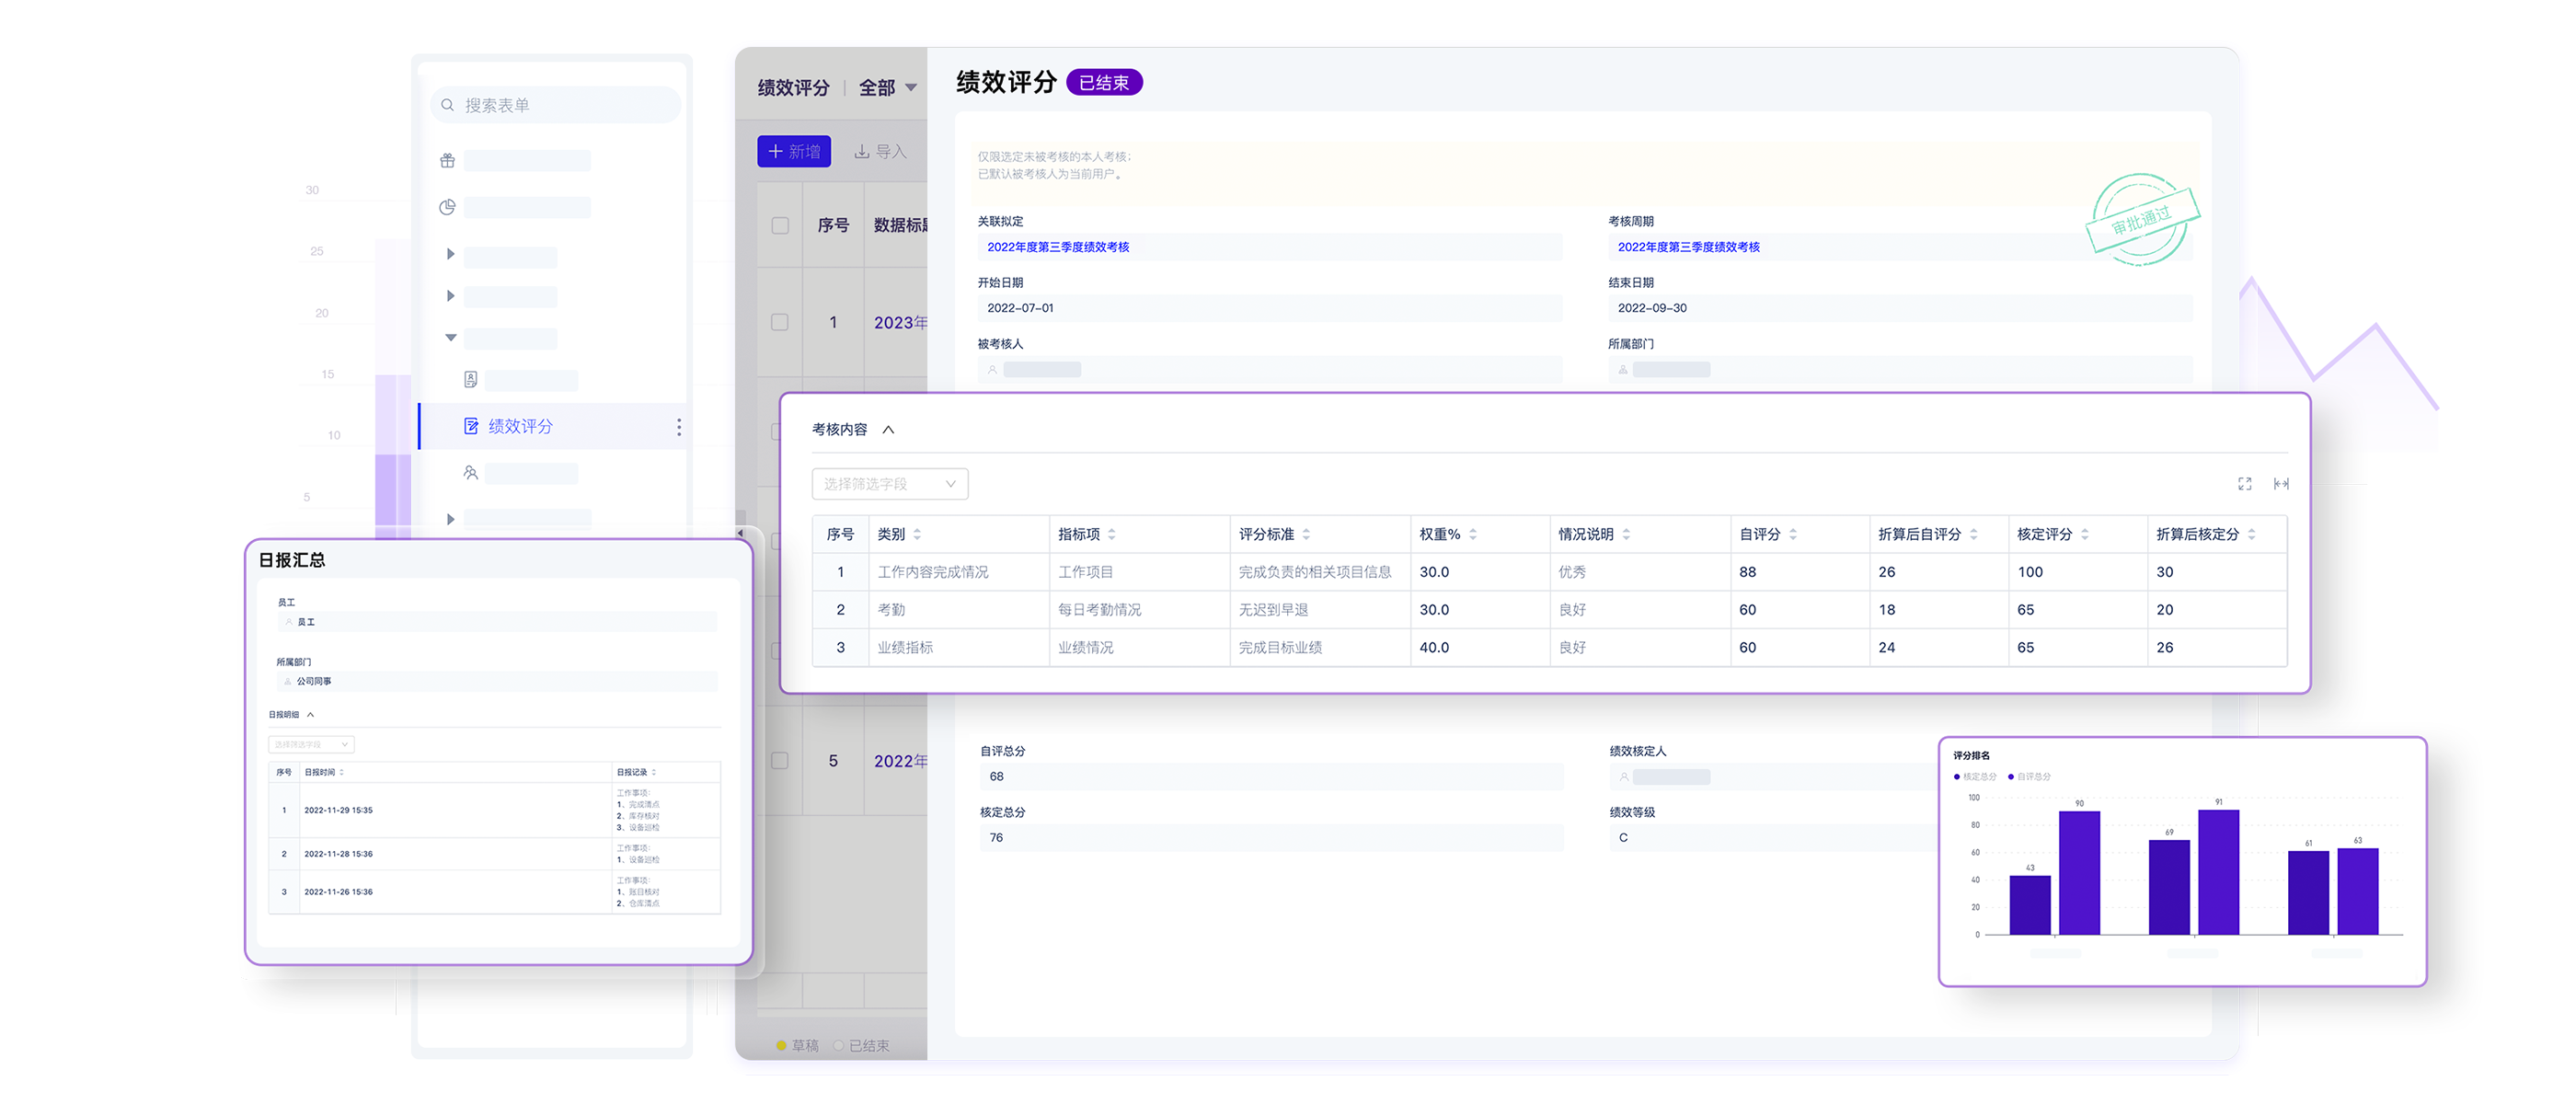Open the 选择筛选字段 dropdown

(889, 484)
